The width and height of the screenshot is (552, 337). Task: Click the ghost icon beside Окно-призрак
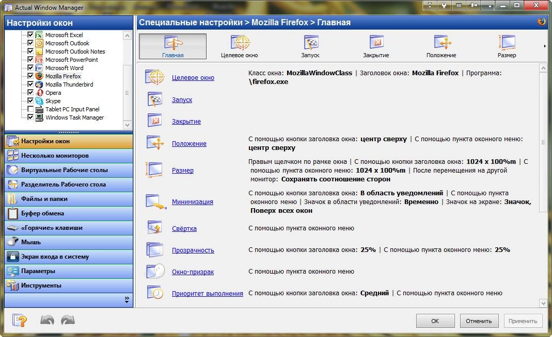155,271
